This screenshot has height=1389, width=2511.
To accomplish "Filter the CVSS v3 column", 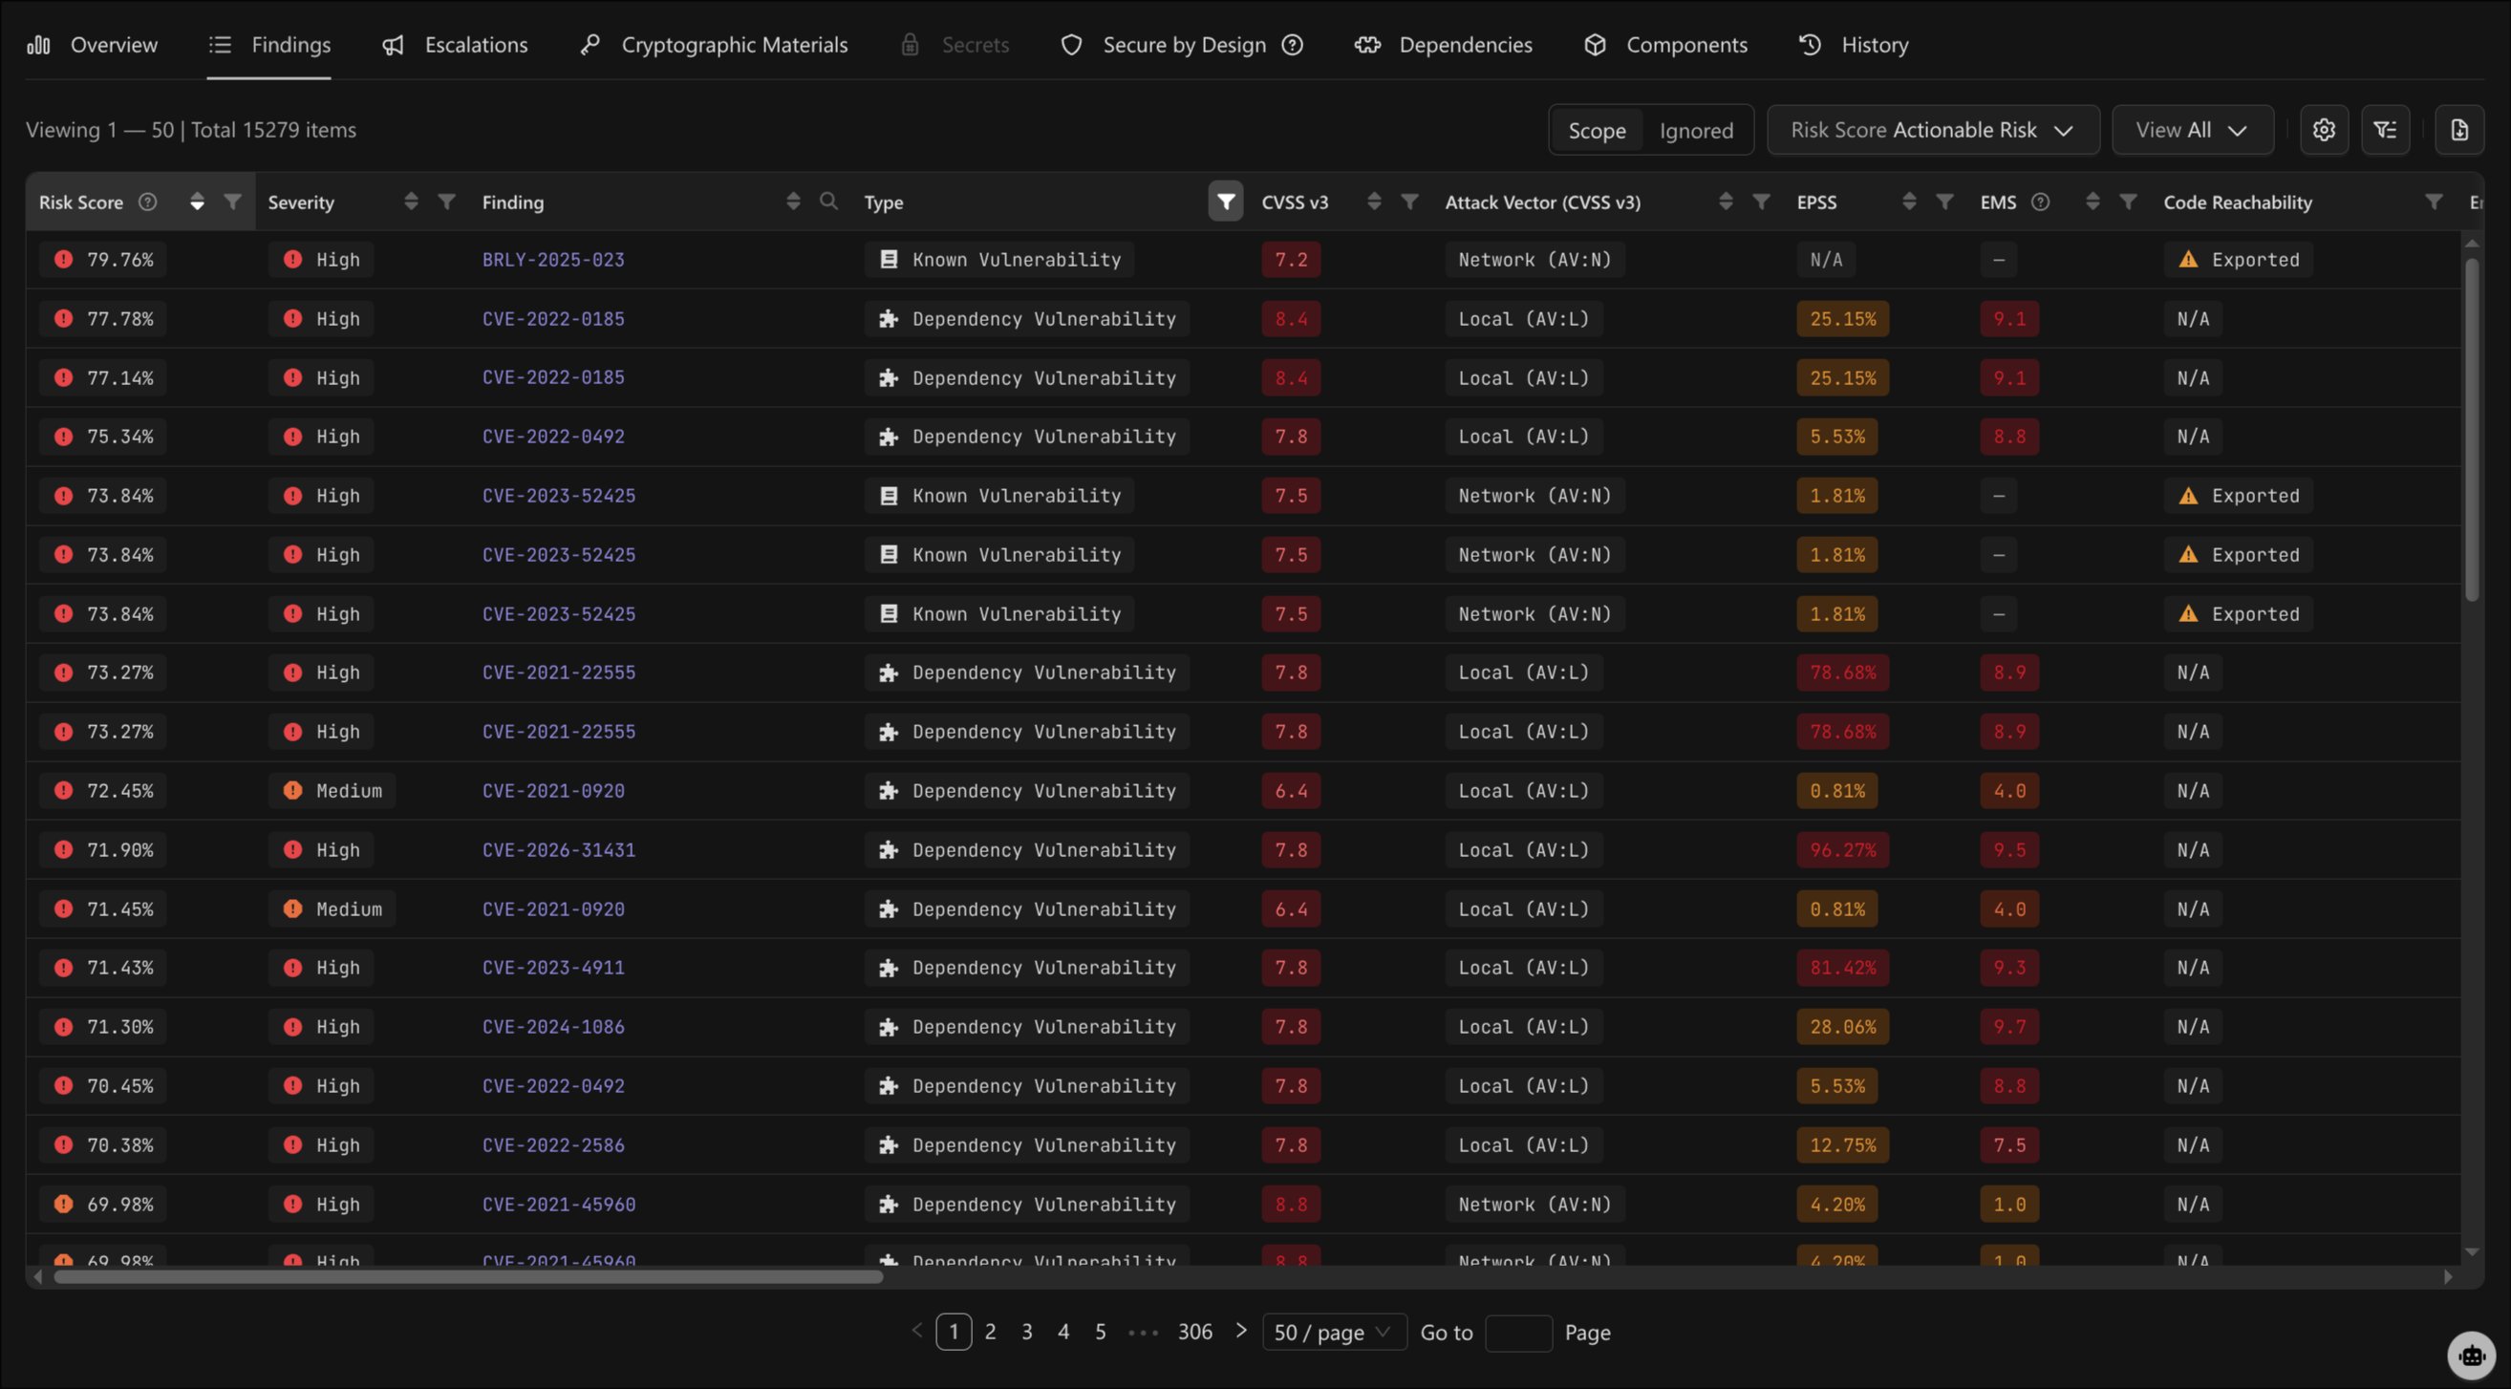I will [1409, 202].
